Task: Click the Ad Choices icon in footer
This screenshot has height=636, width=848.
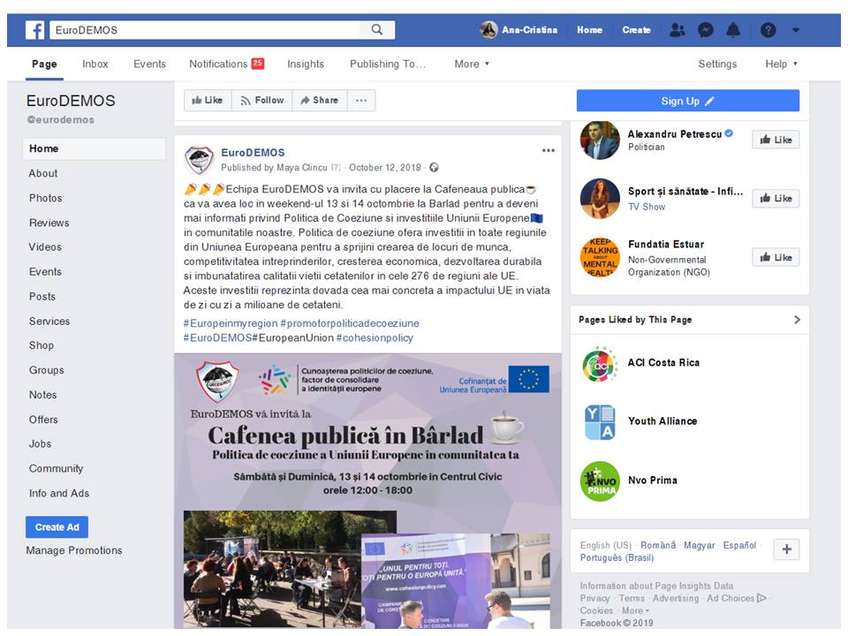Action: coord(761,598)
